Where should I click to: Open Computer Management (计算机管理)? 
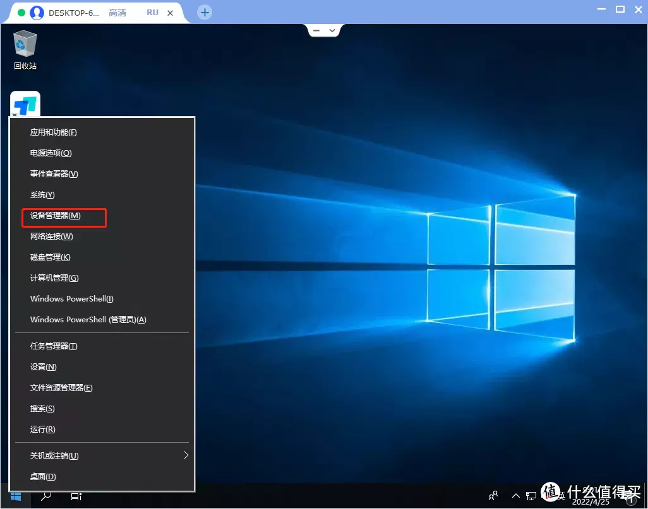coord(102,278)
